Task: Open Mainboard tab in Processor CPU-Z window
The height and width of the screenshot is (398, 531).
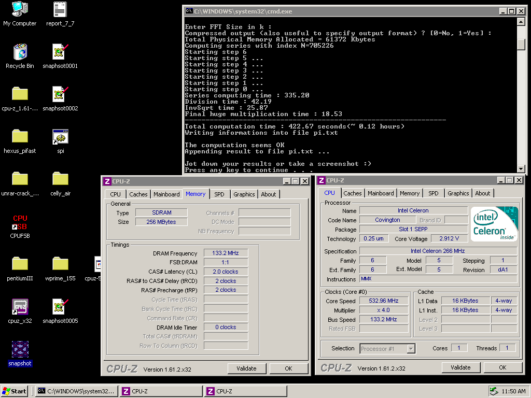Action: point(381,193)
